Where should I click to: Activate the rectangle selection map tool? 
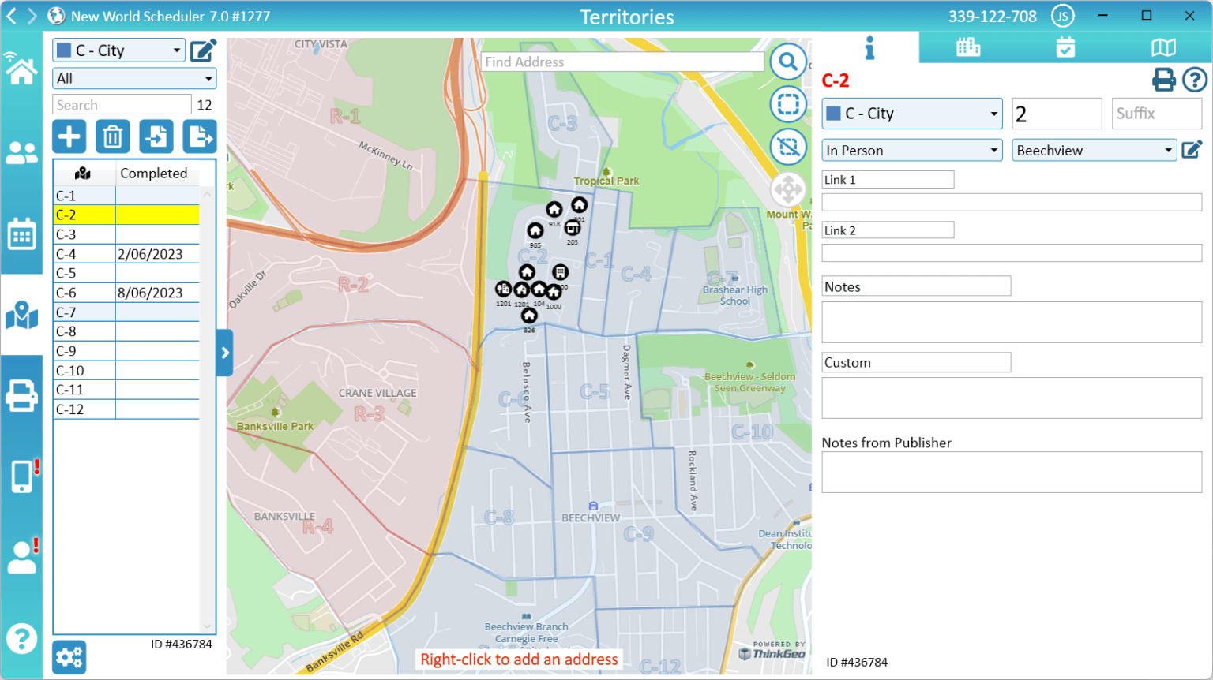click(x=787, y=104)
